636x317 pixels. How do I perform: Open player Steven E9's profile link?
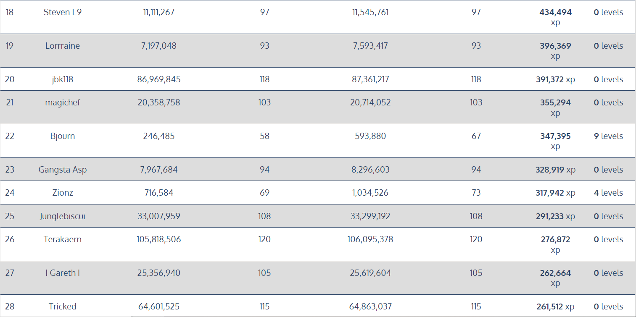[x=63, y=12]
